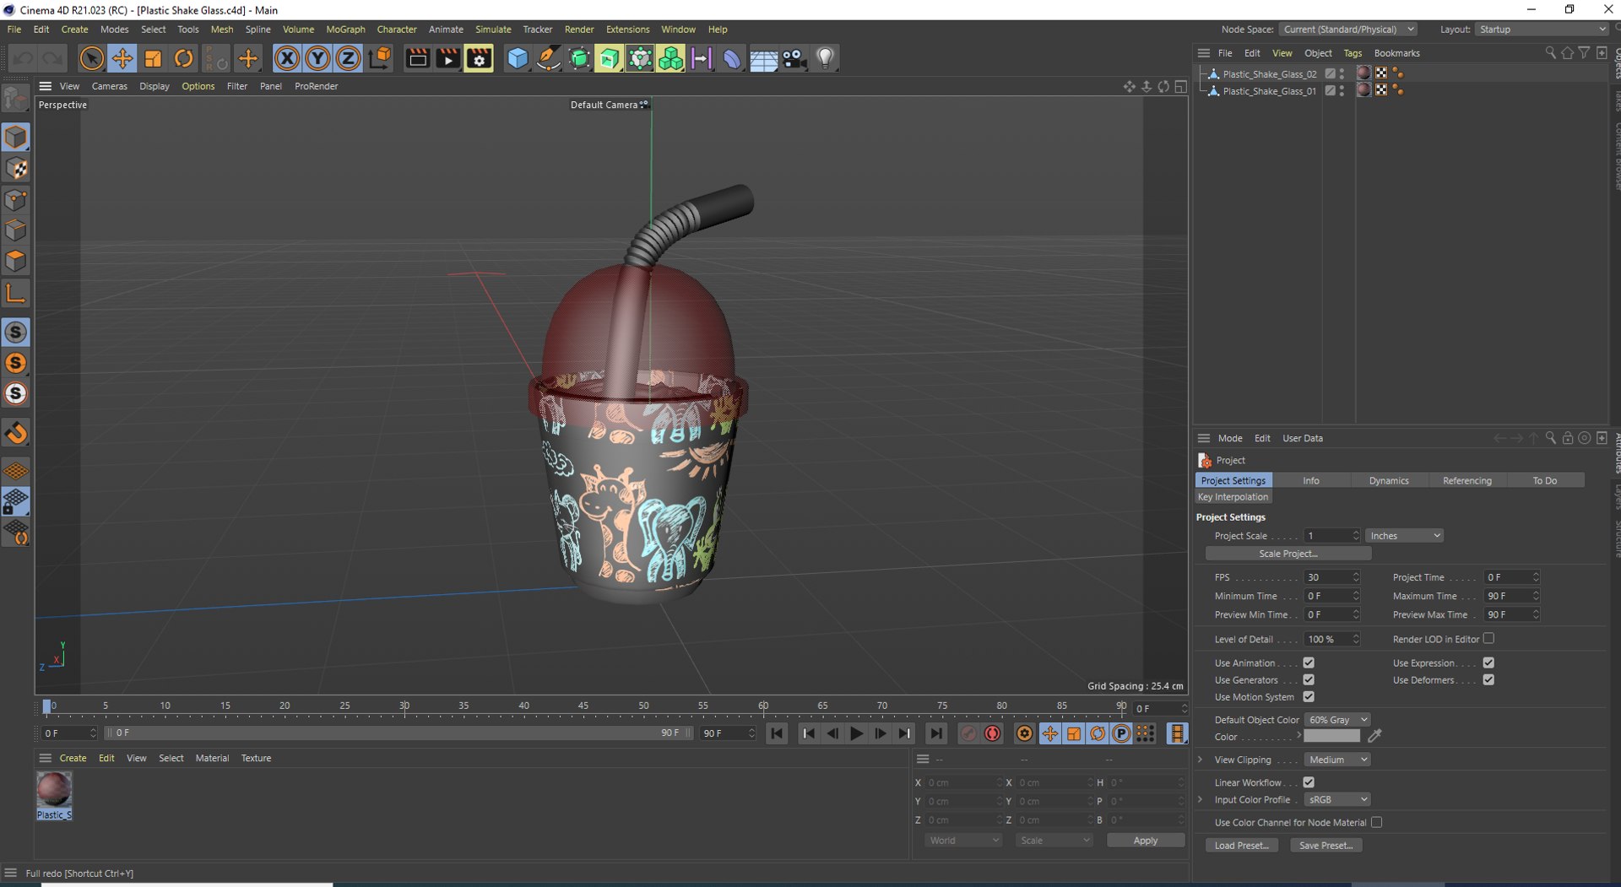Switch to the Dynamics tab
Image resolution: width=1621 pixels, height=887 pixels.
(1389, 480)
